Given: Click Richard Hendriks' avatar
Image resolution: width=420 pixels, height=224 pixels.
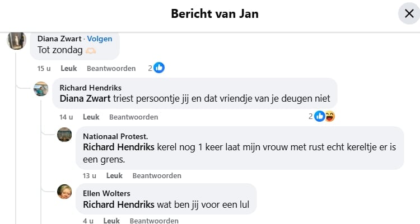Looking at the screenshot, I should click(41, 89).
